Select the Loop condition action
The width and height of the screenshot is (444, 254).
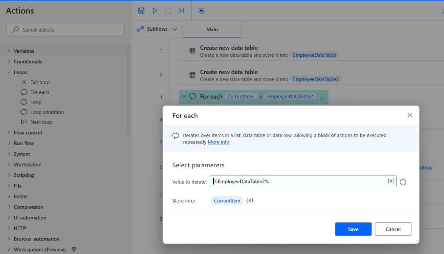click(x=47, y=112)
